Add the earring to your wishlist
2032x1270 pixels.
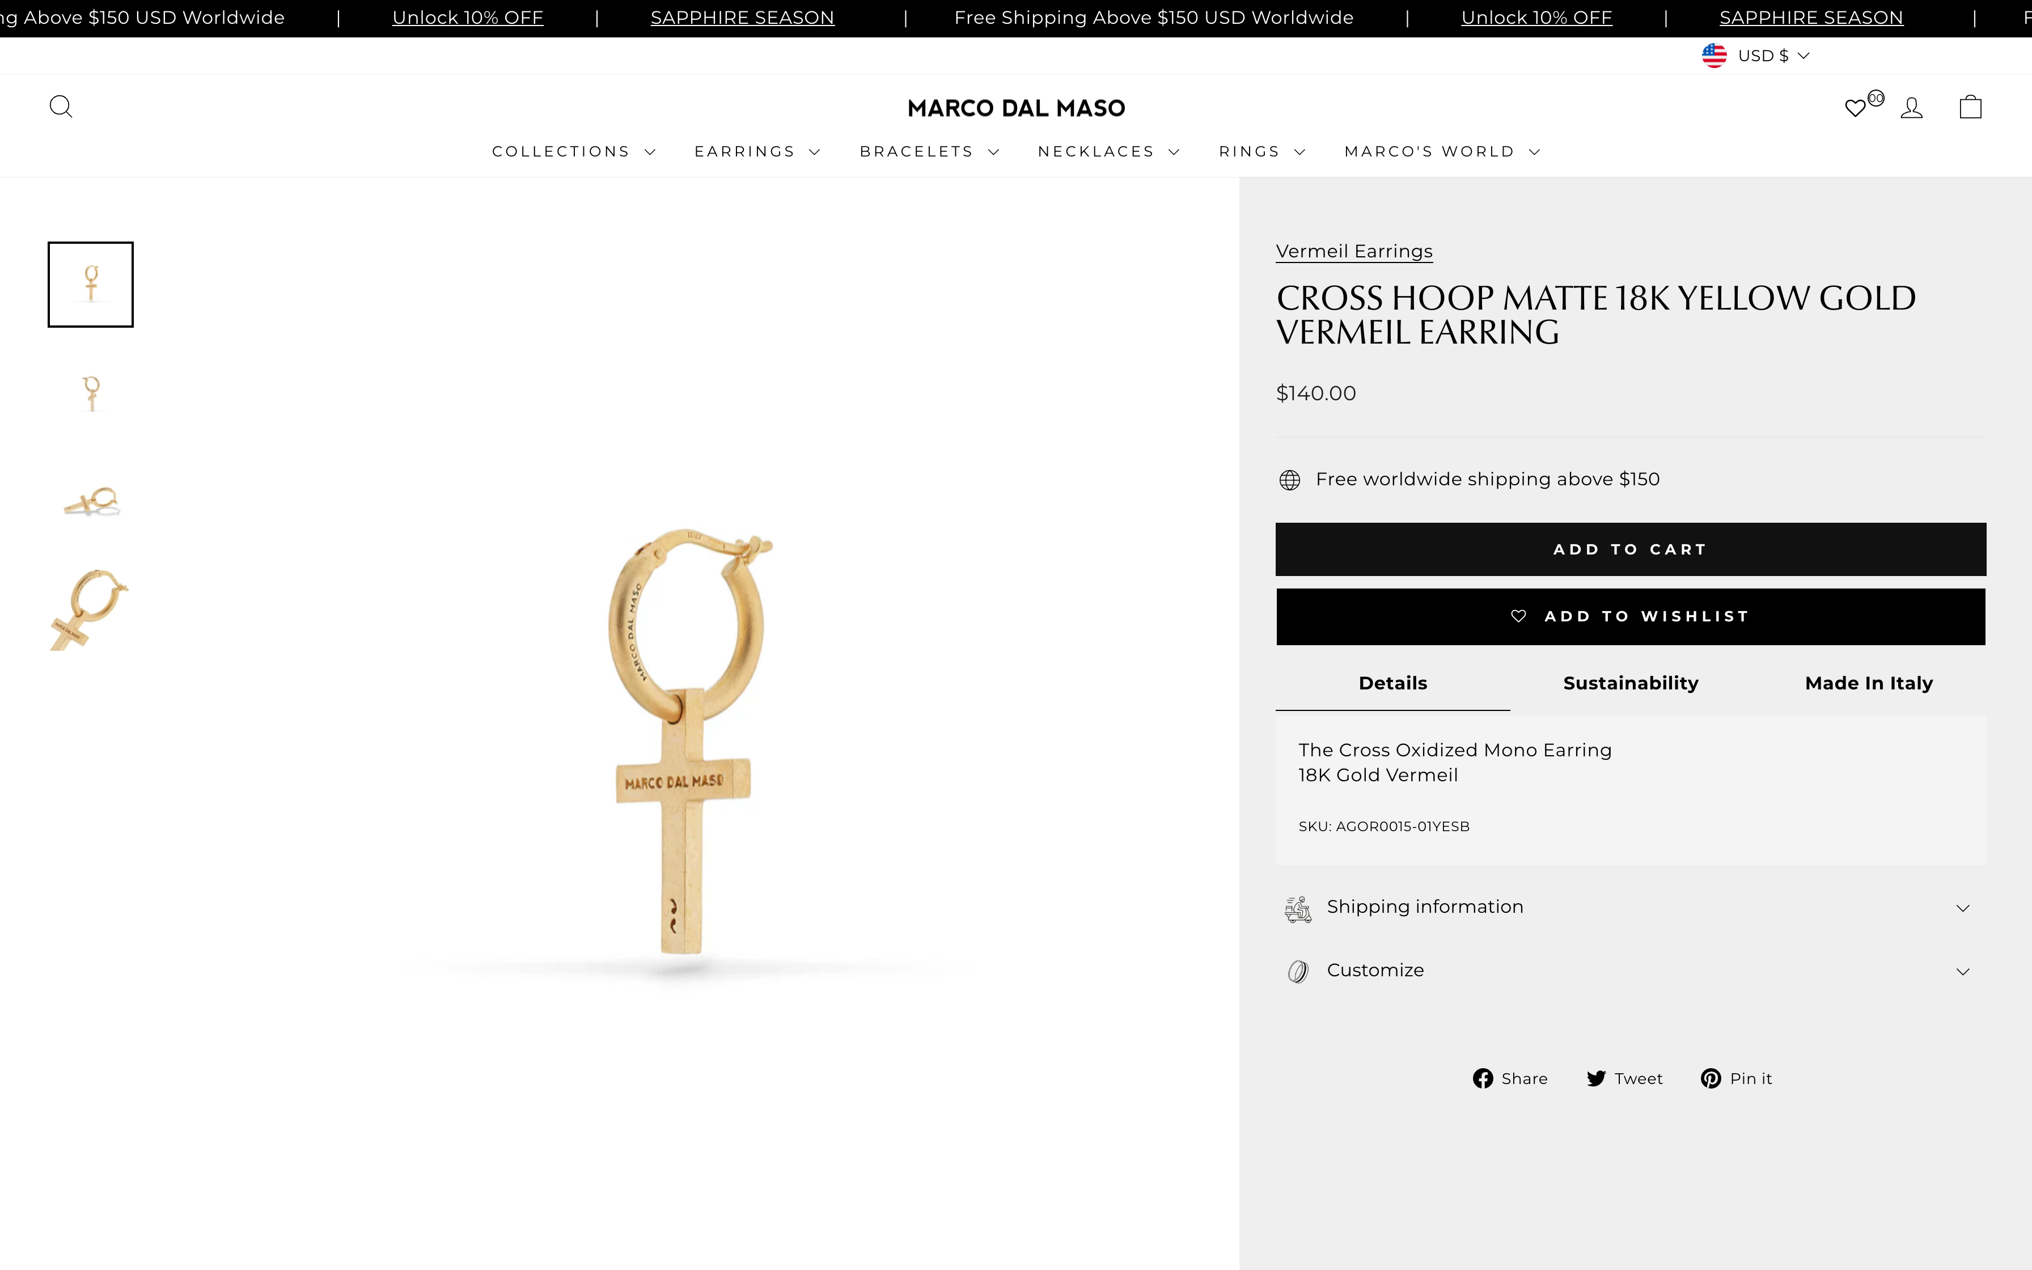click(1630, 616)
